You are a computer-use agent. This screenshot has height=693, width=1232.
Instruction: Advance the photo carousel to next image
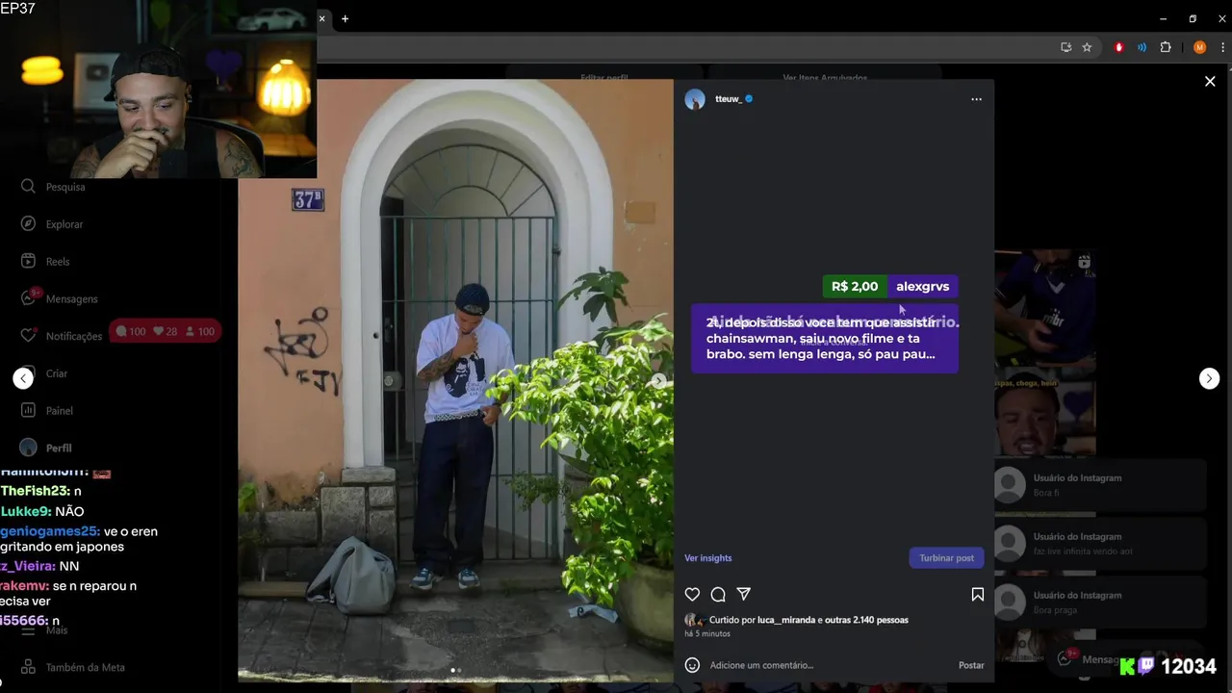point(658,381)
